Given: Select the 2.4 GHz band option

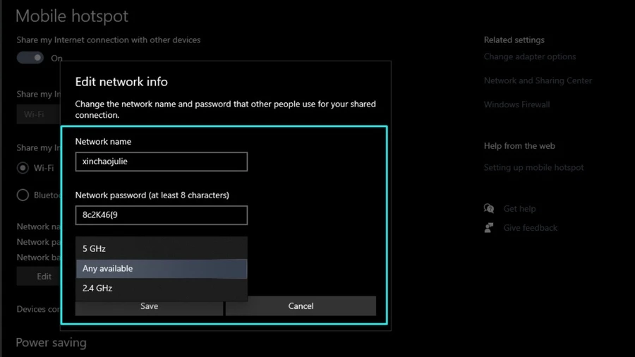Looking at the screenshot, I should [161, 288].
